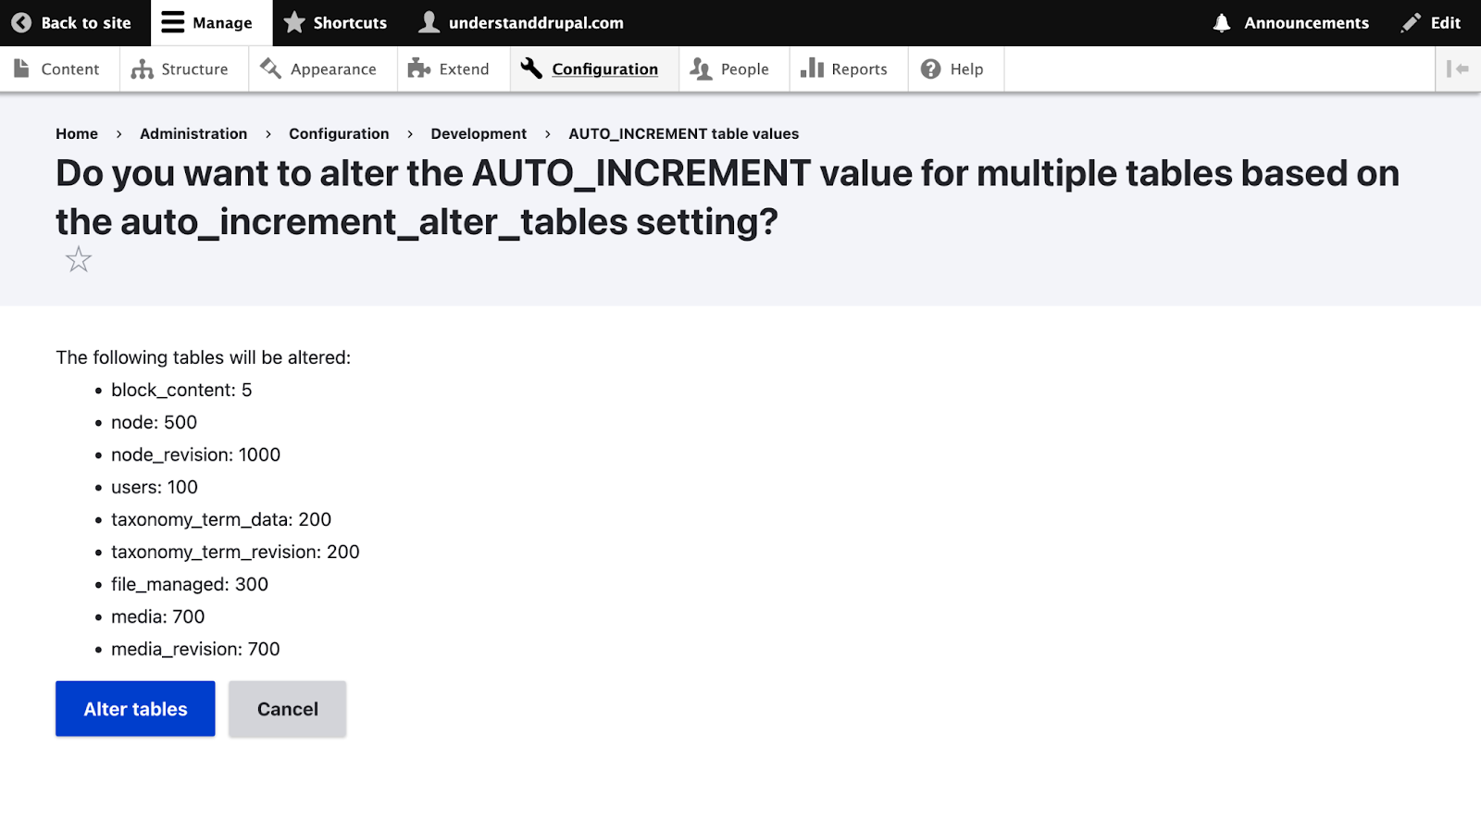Go to the People admin section
Viewport: 1481px width, 833px height.
pyautogui.click(x=732, y=69)
